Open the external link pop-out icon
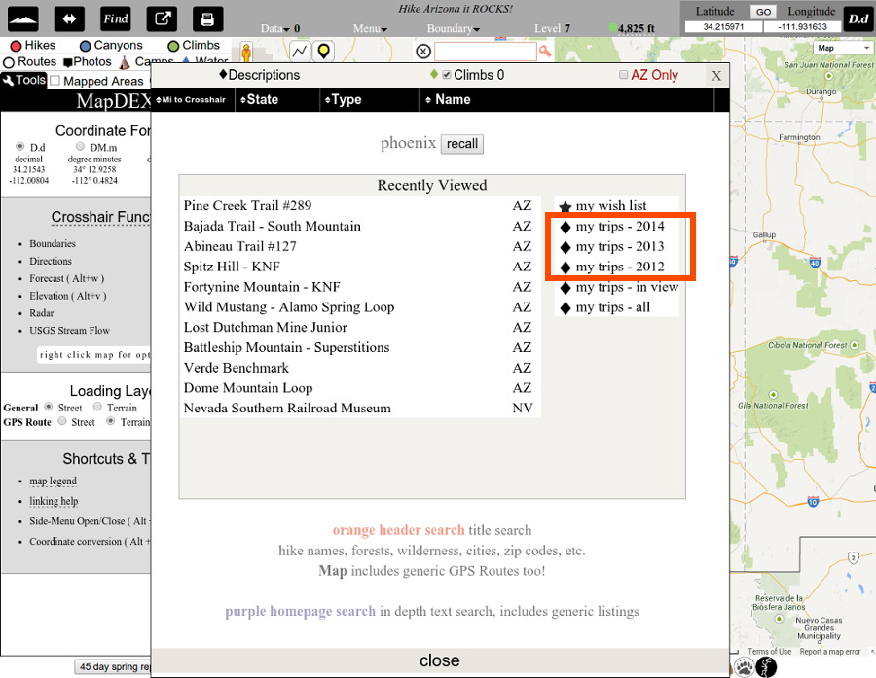Image resolution: width=876 pixels, height=678 pixels. (162, 18)
